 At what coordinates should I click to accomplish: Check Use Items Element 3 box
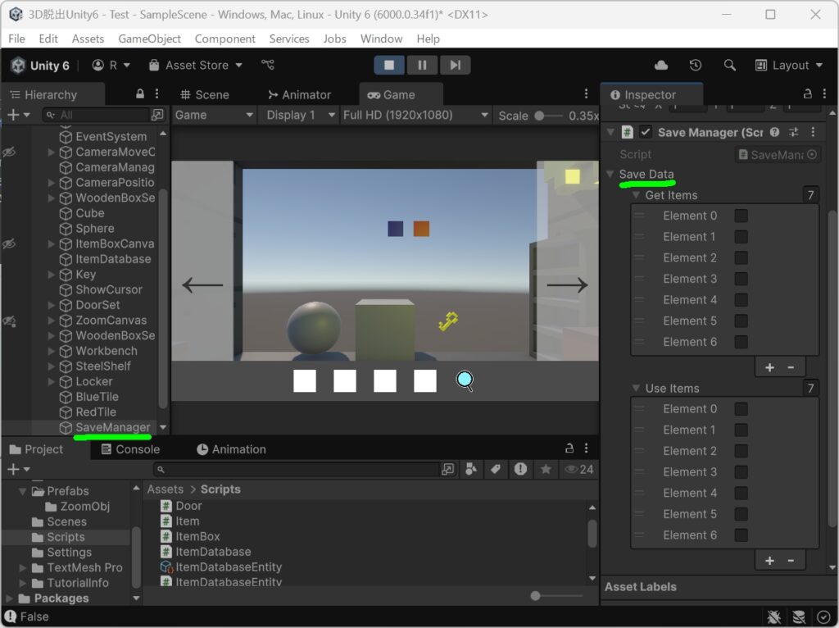coord(741,472)
